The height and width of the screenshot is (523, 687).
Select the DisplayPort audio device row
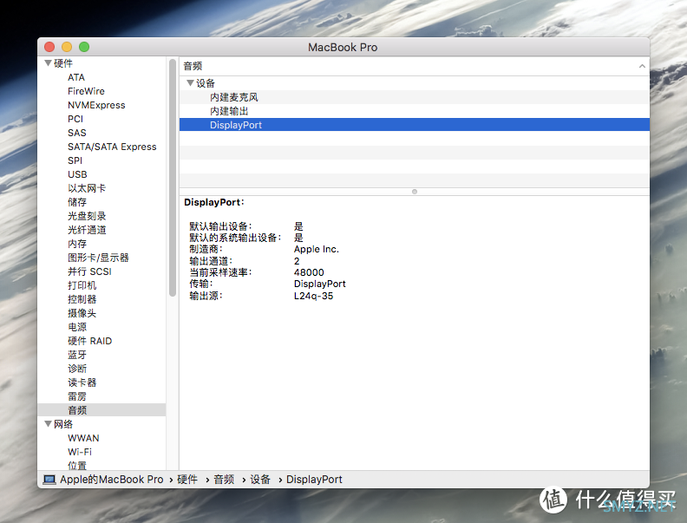[235, 125]
